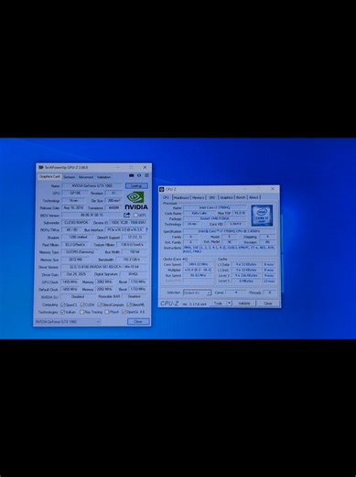Open the GPU-Z hamburger menu icon
The width and height of the screenshot is (356, 477).
tap(146, 175)
